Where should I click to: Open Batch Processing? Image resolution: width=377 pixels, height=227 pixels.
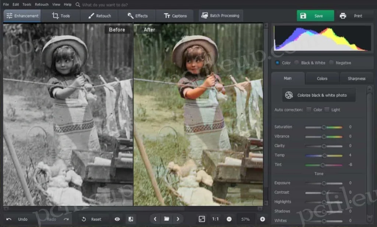220,15
